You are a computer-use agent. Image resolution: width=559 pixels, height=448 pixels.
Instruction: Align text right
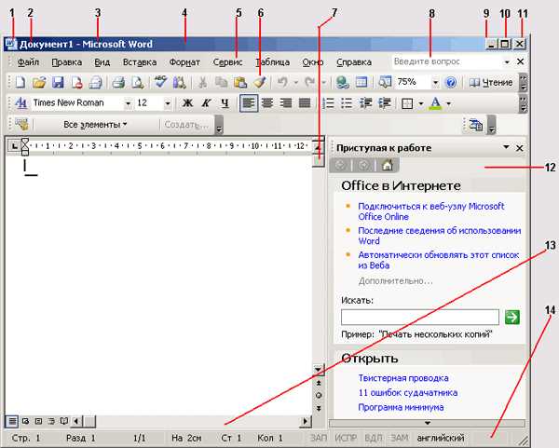click(286, 103)
